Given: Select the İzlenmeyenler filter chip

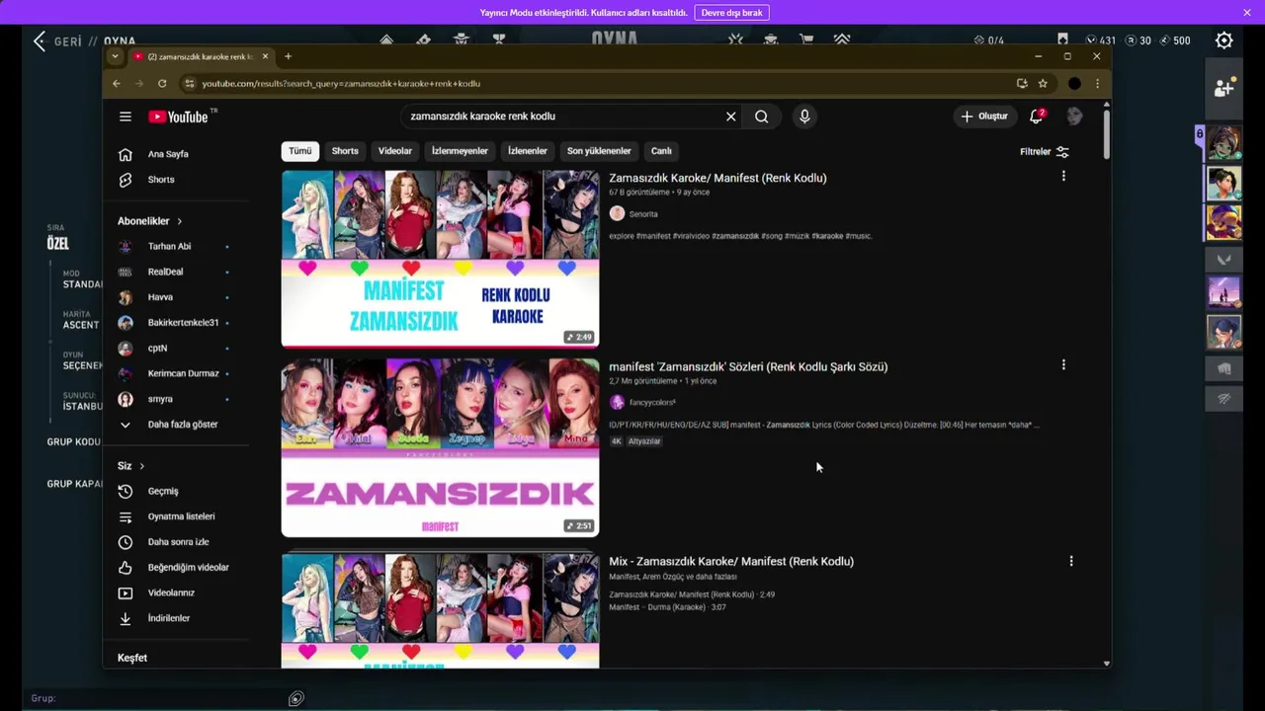Looking at the screenshot, I should [x=460, y=151].
